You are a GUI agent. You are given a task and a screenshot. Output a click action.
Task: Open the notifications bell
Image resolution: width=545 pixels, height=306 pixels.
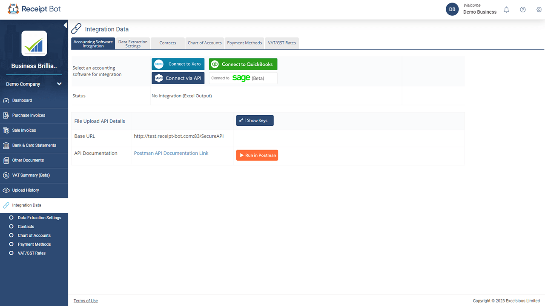[506, 9]
